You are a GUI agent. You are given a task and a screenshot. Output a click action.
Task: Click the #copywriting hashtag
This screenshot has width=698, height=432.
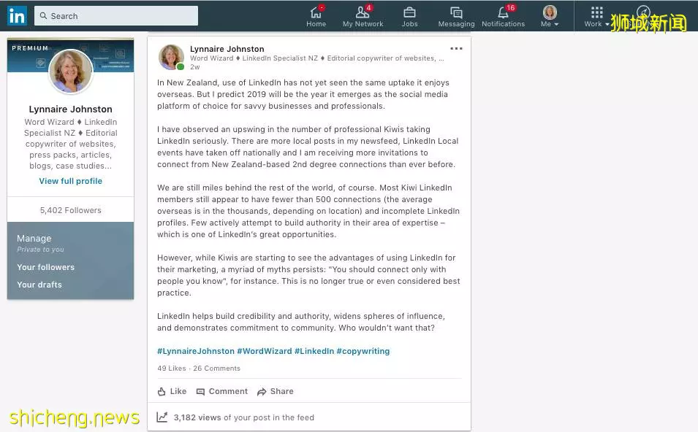click(x=363, y=351)
